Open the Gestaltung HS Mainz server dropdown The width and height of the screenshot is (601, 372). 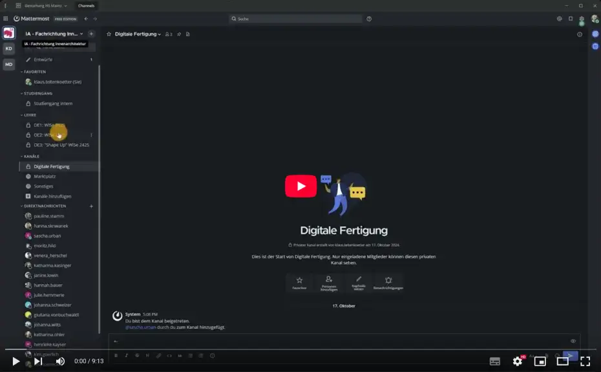pos(42,6)
